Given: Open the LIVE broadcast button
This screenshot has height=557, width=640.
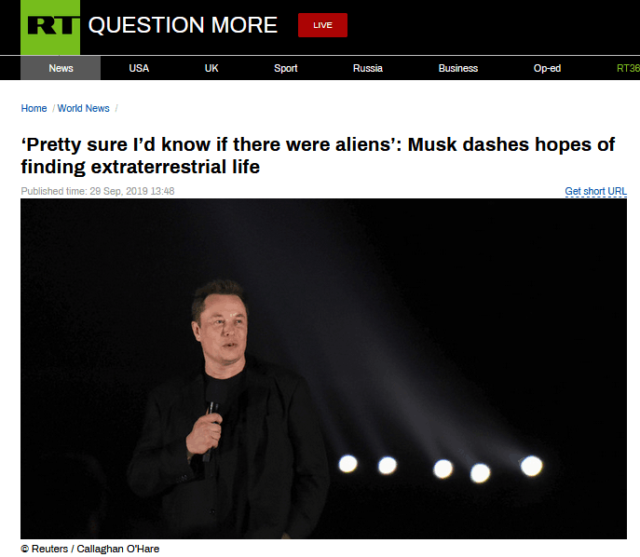Looking at the screenshot, I should (322, 25).
